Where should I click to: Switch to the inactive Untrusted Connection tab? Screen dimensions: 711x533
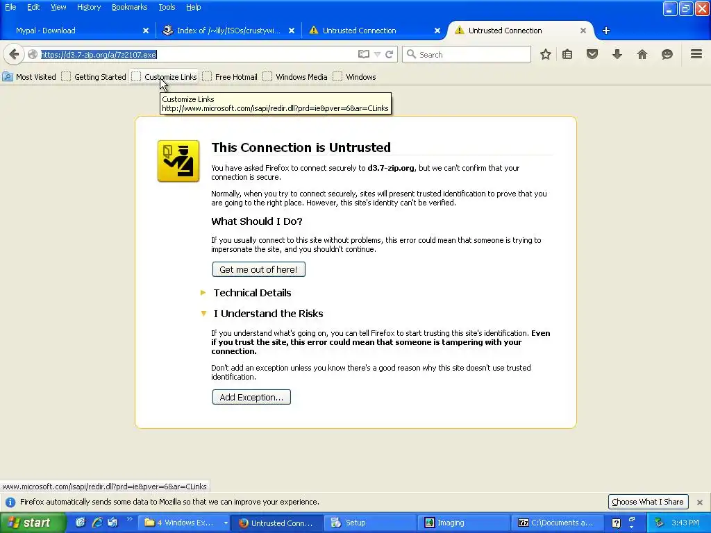point(374,31)
